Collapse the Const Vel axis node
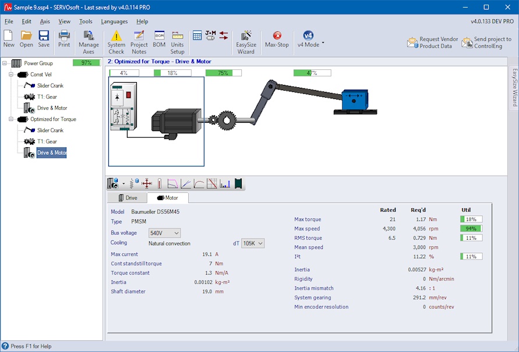Viewport: 519px width, 352px height. click(x=11, y=74)
